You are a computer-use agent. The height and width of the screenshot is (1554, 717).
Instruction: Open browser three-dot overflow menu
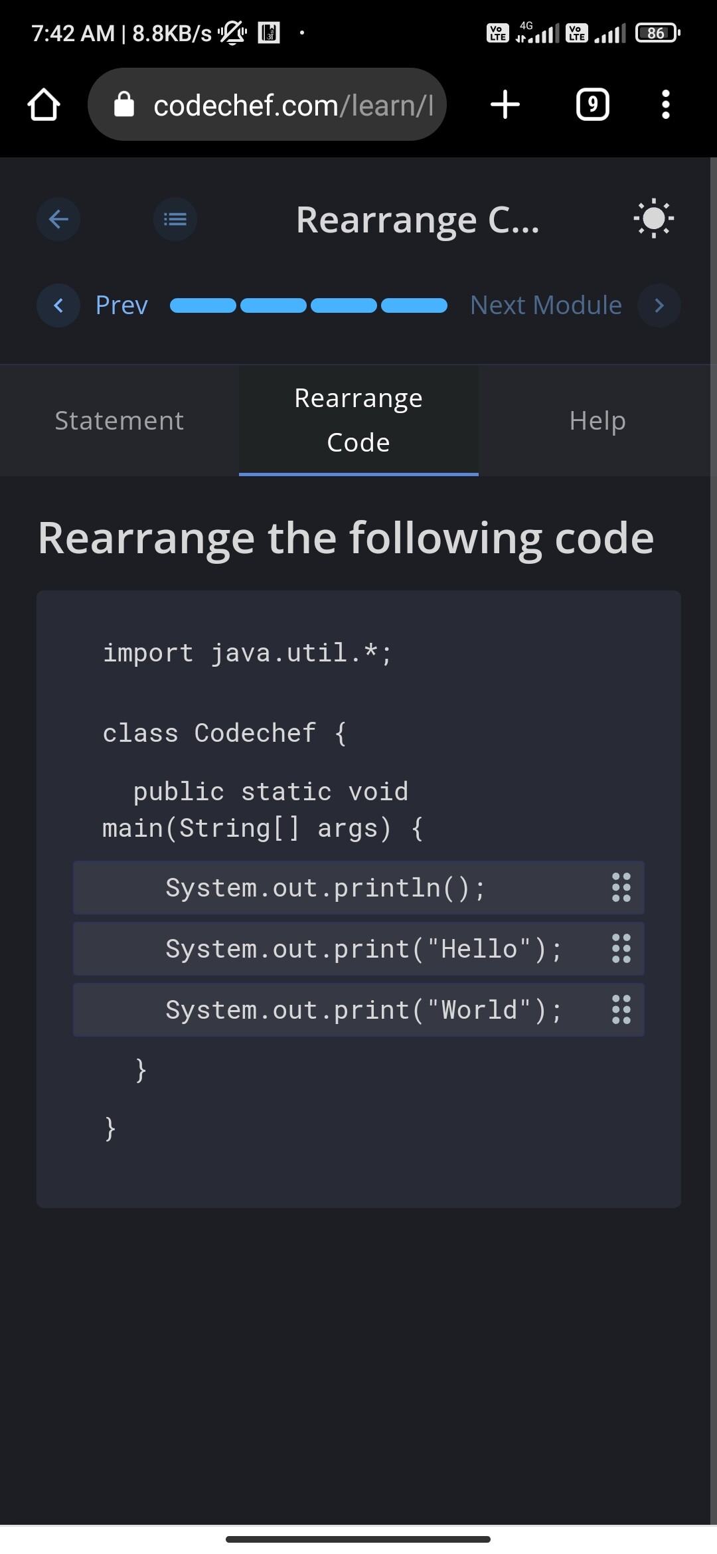[x=666, y=104]
